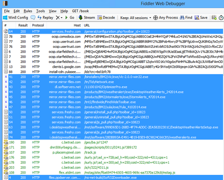
Task: Click the GET /book menu item
Action: 81,11
